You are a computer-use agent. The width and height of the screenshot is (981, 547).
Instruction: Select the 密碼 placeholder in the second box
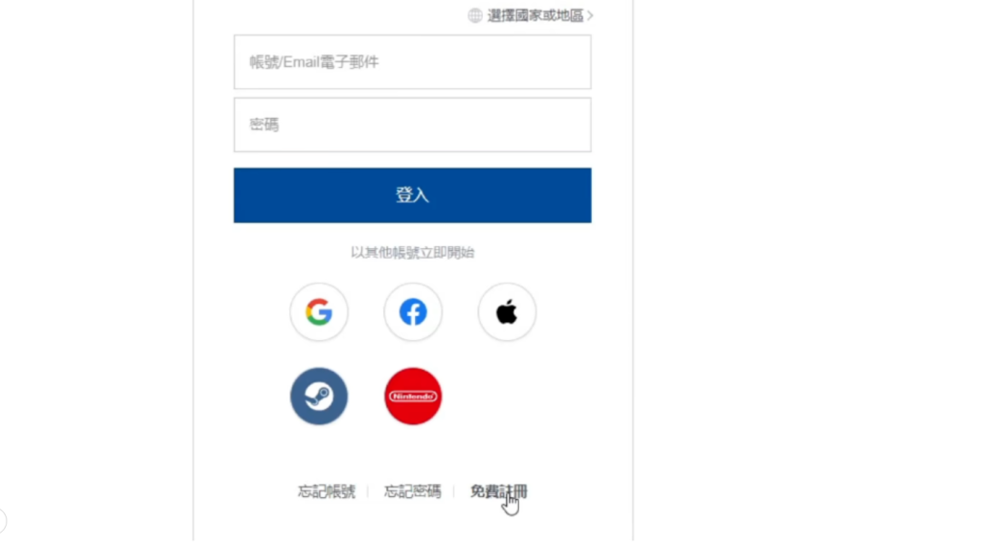264,125
